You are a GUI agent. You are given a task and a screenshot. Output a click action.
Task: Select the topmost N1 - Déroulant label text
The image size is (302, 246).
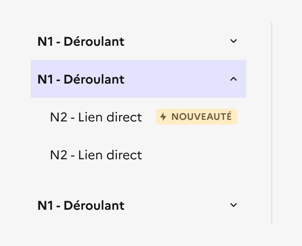pos(81,41)
